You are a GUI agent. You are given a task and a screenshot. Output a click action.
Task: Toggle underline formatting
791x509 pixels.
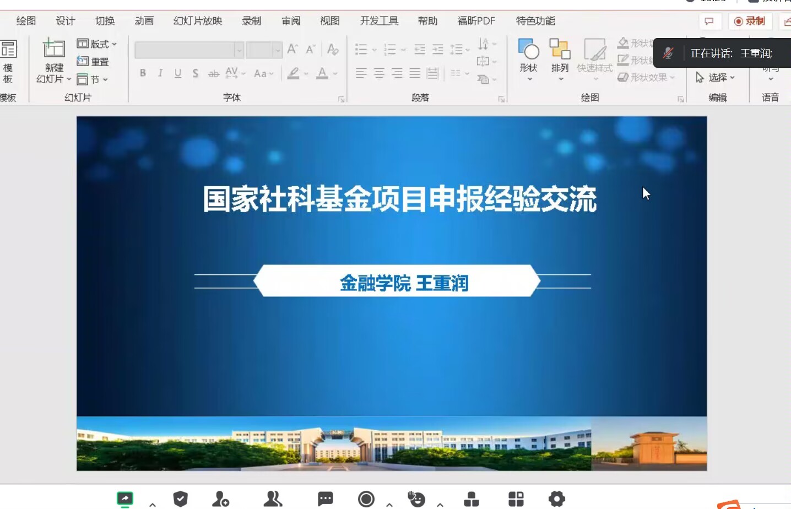pyautogui.click(x=178, y=73)
